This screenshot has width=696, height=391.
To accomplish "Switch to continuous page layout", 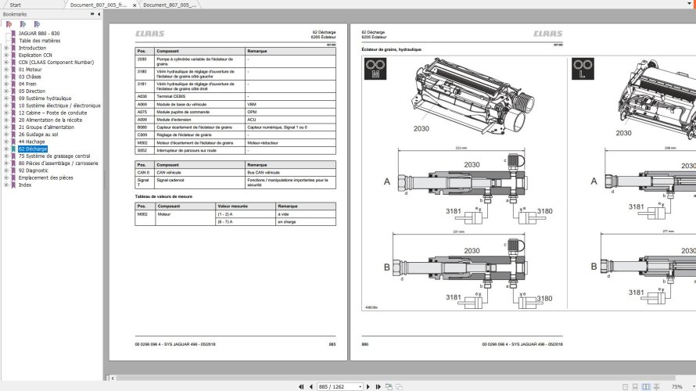I will tap(635, 387).
